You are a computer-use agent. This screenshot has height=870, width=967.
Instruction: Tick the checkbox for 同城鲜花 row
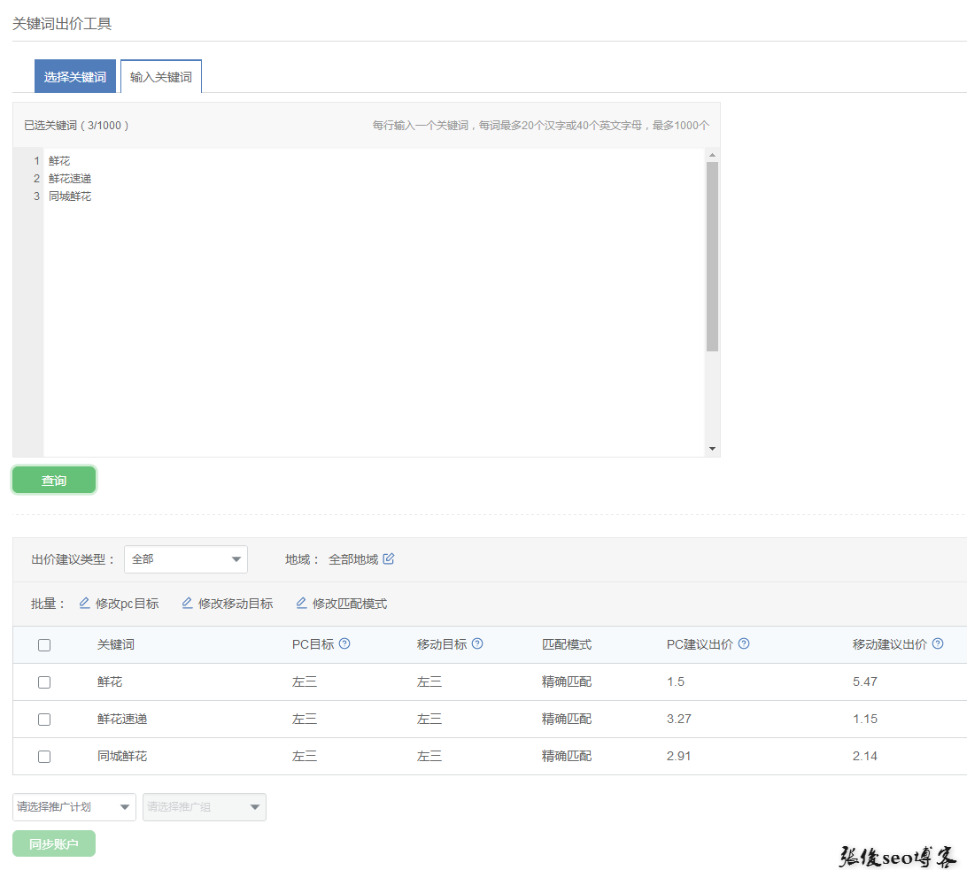click(x=44, y=757)
